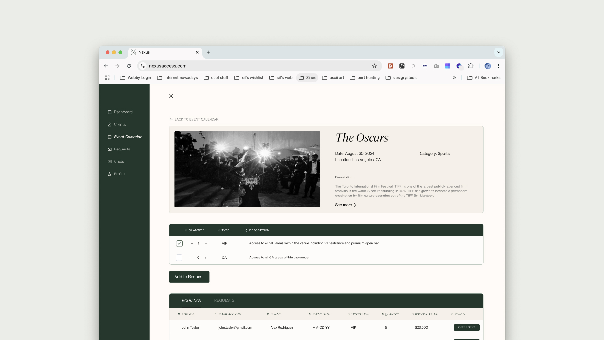
Task: Open Requests in the sidebar
Action: pos(119,149)
